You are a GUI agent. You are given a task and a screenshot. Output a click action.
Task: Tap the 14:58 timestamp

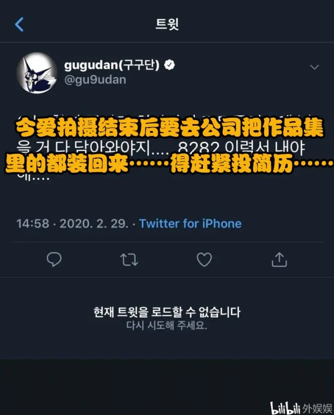33,224
